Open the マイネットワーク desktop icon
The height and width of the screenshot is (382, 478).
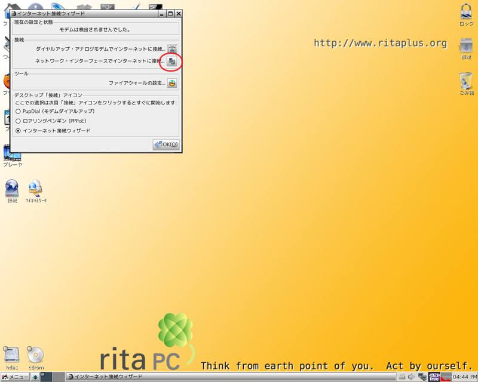tap(35, 190)
